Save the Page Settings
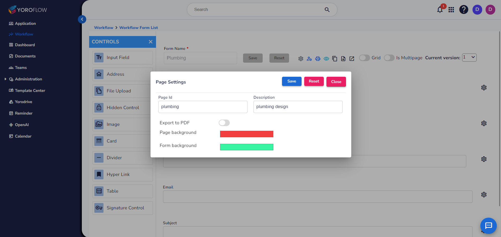This screenshot has height=237, width=501. [291, 81]
